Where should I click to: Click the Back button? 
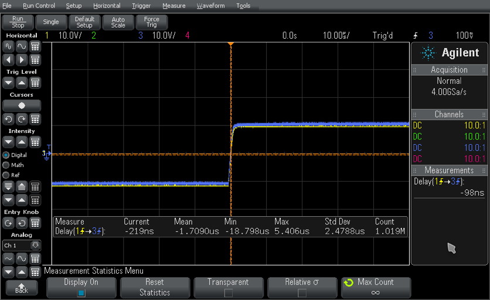tap(22, 288)
